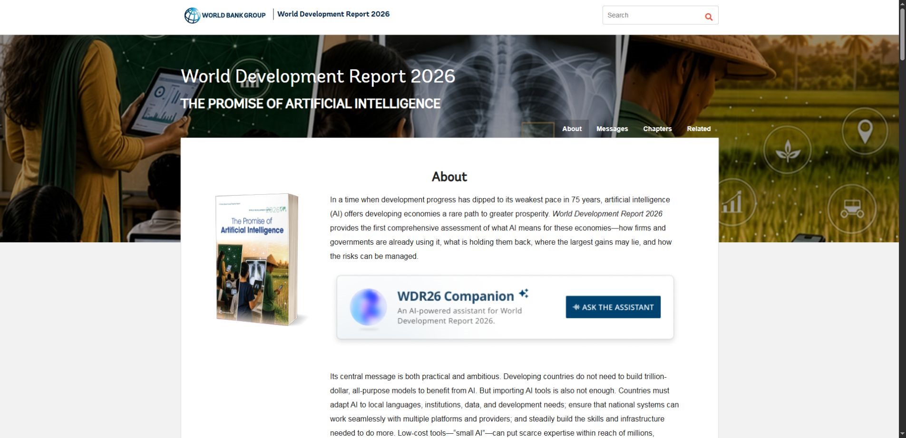Click the scrollbar up arrow

[902, 4]
